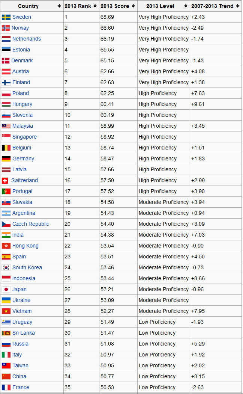Open the Italy link
243x394 pixels.
coord(17,355)
